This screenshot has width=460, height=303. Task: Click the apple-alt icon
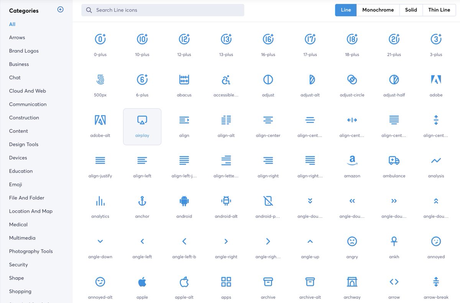tap(184, 282)
